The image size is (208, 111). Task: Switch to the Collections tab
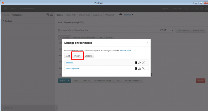point(17,15)
